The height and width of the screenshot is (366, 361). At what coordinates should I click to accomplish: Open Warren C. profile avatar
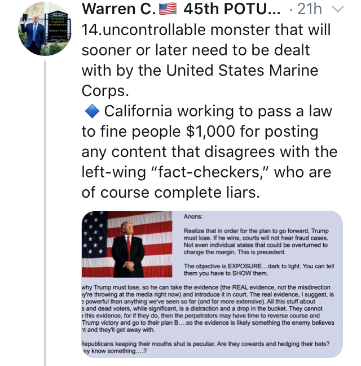tap(45, 29)
